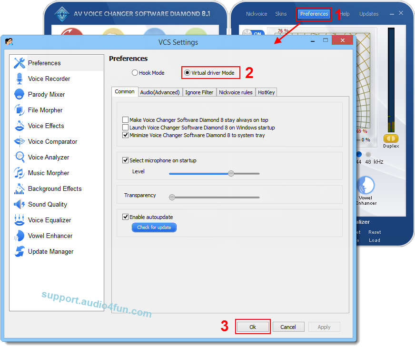Screen dimensions: 415x347
Task: Minimize the main Voice Changer window
Action: point(392,14)
